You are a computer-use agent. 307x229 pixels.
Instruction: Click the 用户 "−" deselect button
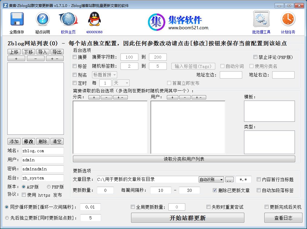pos(185,97)
